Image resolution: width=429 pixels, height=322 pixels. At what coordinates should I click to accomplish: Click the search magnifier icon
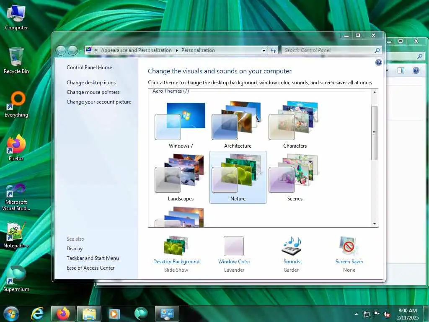[x=377, y=50]
